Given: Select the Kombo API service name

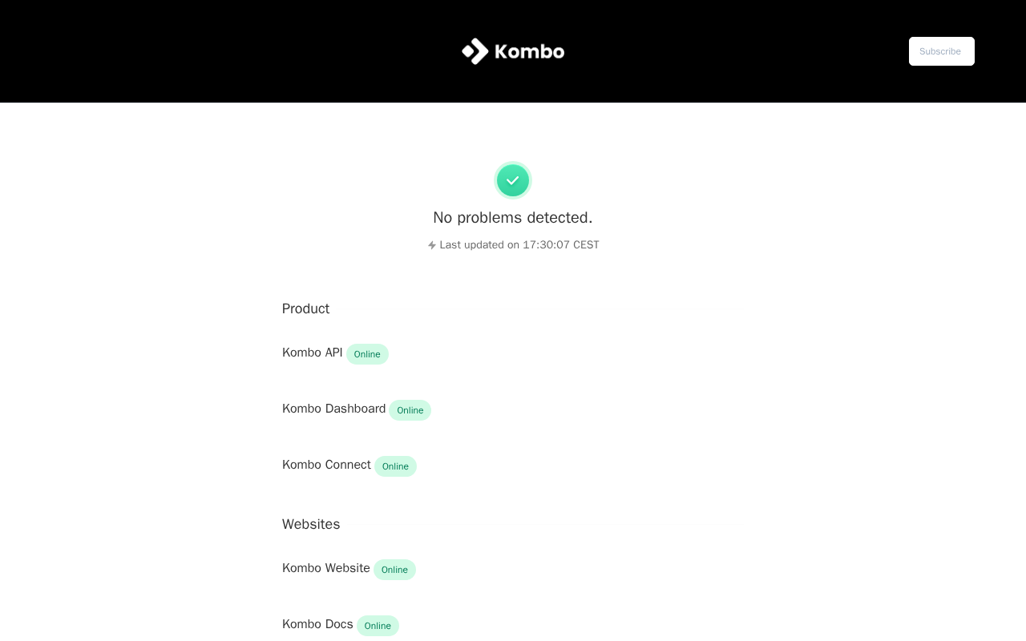Looking at the screenshot, I should tap(312, 353).
